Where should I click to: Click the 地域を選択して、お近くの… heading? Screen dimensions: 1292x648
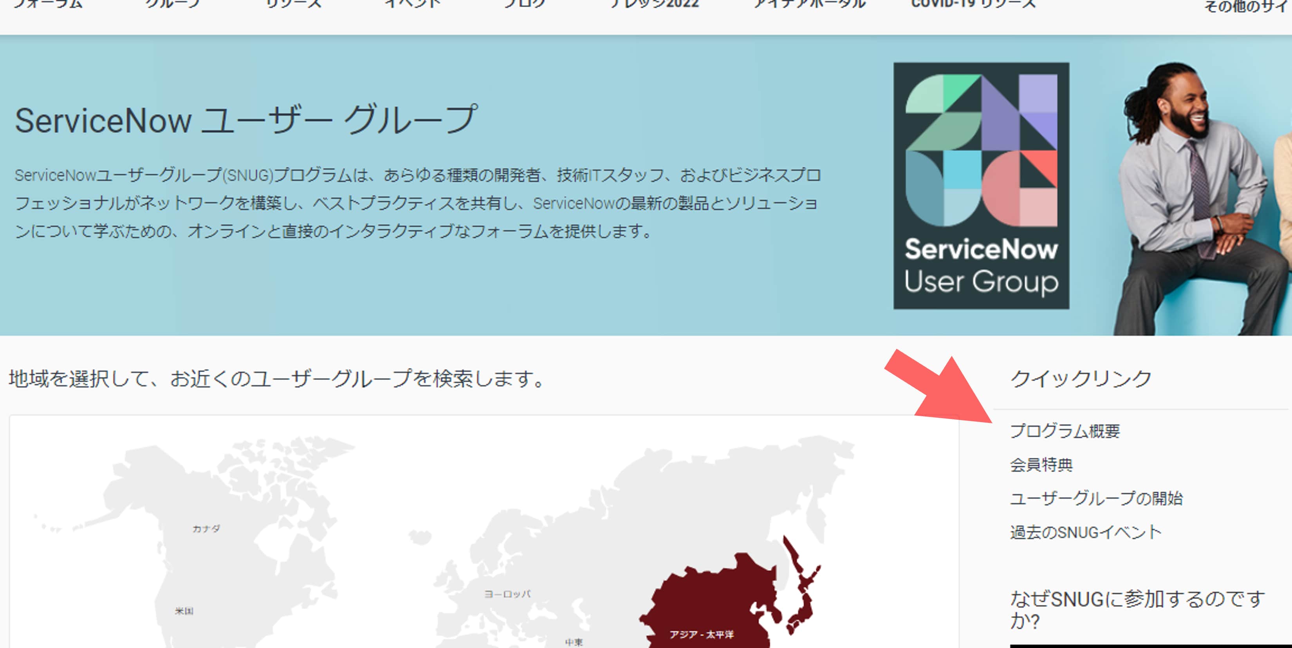[278, 378]
